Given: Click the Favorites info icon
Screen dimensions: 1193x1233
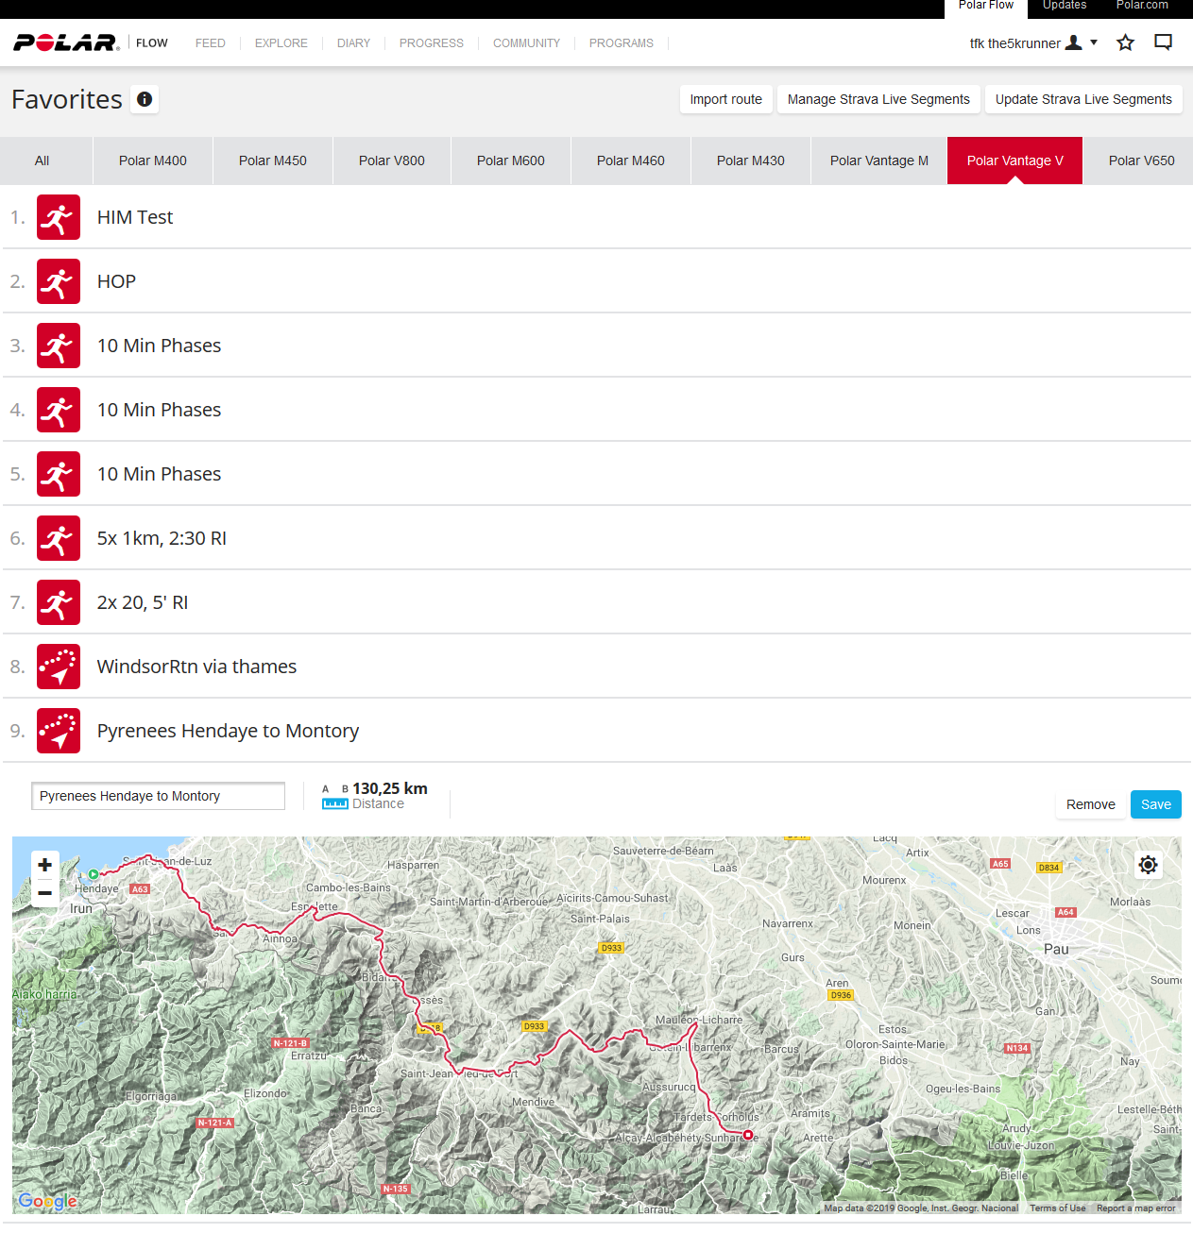Looking at the screenshot, I should pos(145,99).
